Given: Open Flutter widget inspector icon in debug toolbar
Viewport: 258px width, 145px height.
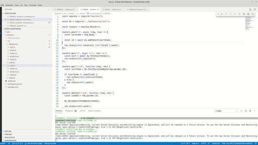Looking at the screenshot, I should point(253,14).
